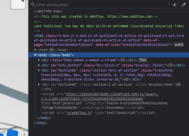Click the ellipsis badge of html-embed div
Viewport: 189px width, 136px height.
click(x=123, y=60)
